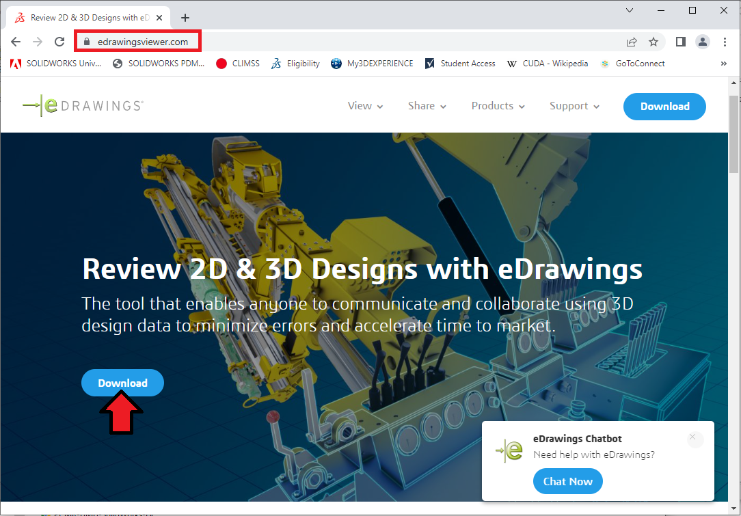Screen dimensions: 741x516
Task: Click the Download button below the hero text
Action: tap(122, 383)
